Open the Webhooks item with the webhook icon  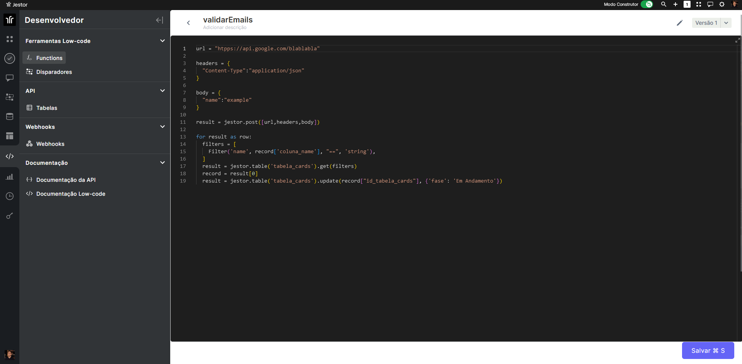pos(45,144)
